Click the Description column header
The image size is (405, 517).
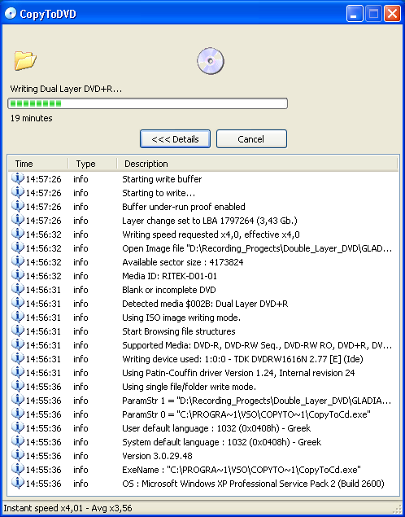(x=257, y=164)
